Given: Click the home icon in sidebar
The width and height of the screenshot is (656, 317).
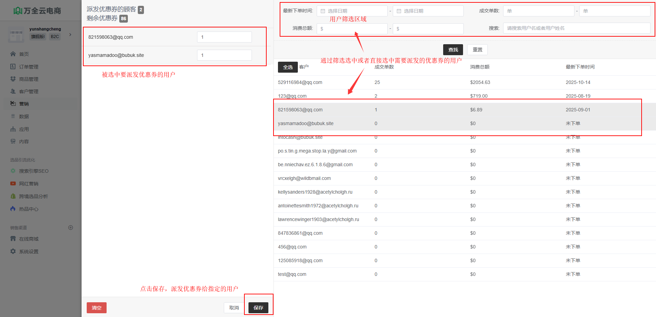Looking at the screenshot, I should pyautogui.click(x=13, y=54).
